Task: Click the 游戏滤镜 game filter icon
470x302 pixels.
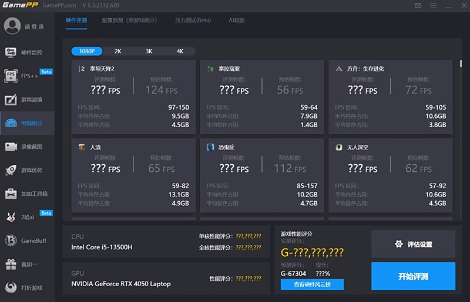Action: click(x=11, y=100)
